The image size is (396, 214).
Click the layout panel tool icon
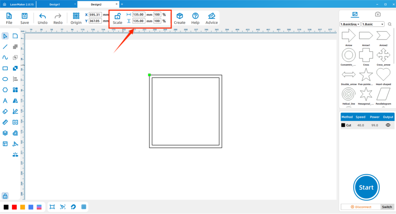[x=5, y=144]
